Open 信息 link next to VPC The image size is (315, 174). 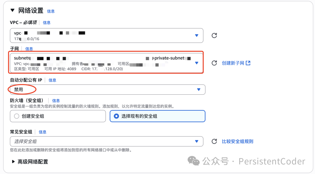[47, 22]
